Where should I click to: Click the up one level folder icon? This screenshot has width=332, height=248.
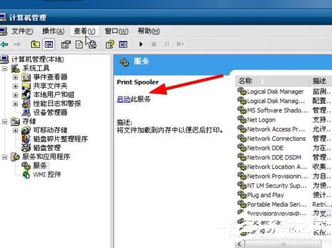[x=35, y=45]
